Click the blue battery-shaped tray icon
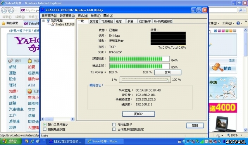 (224, 142)
